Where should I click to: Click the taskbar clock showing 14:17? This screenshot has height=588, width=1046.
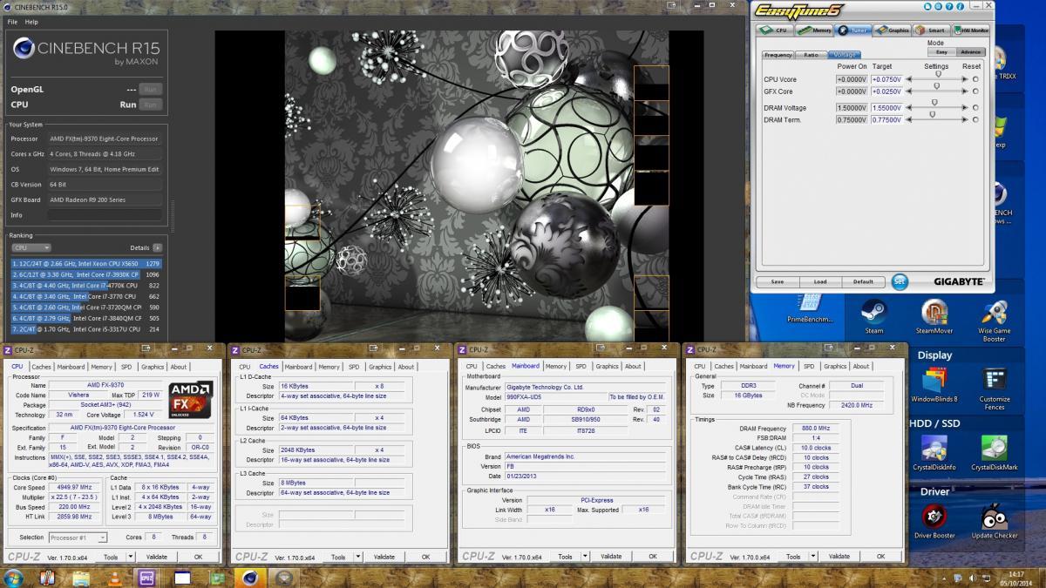tap(1016, 578)
